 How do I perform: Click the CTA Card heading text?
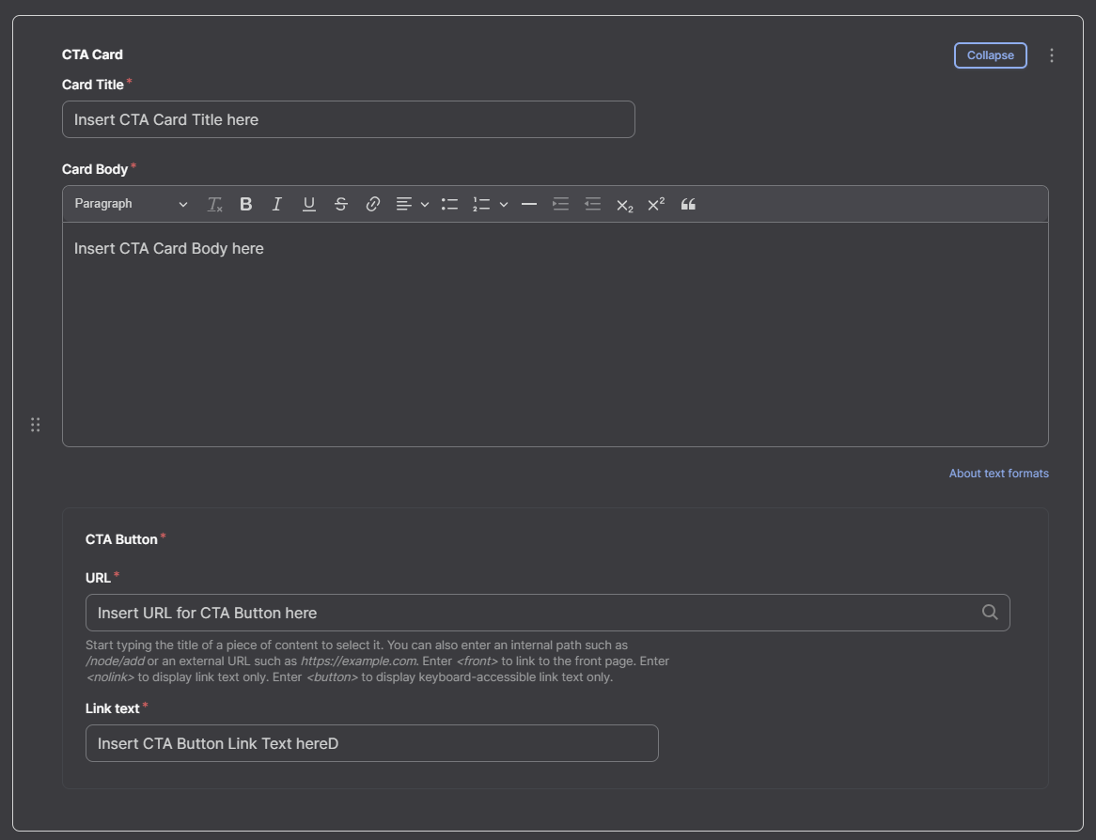click(92, 54)
